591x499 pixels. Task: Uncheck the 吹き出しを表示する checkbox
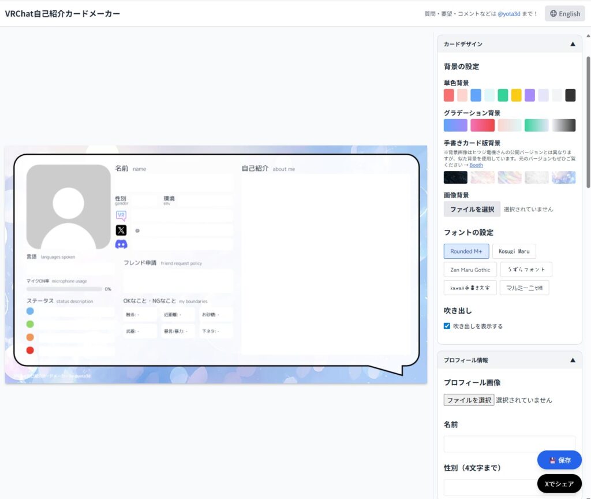[447, 326]
